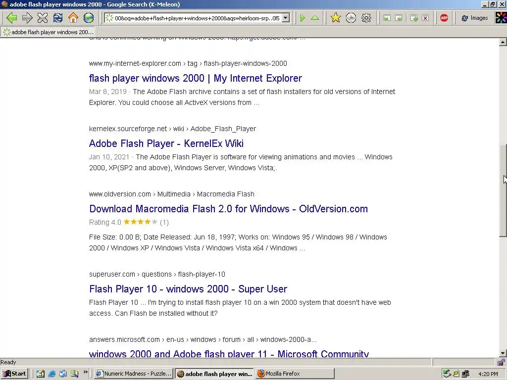The width and height of the screenshot is (507, 380).
Task: Go to the Home page icon
Action: click(x=73, y=18)
